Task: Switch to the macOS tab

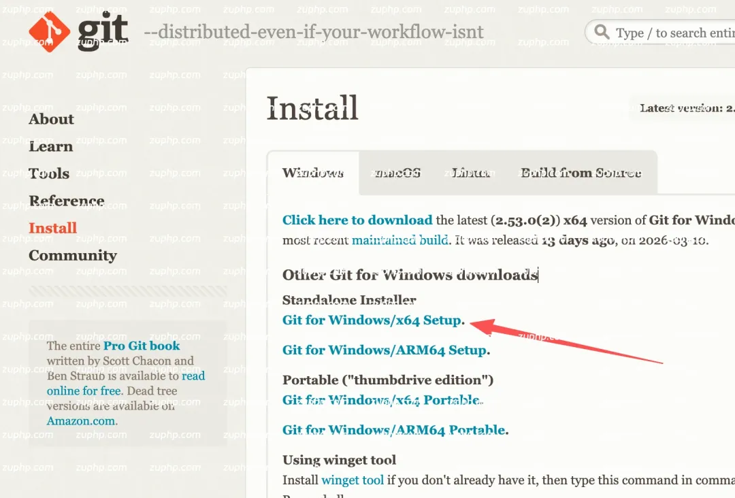Action: coord(397,173)
